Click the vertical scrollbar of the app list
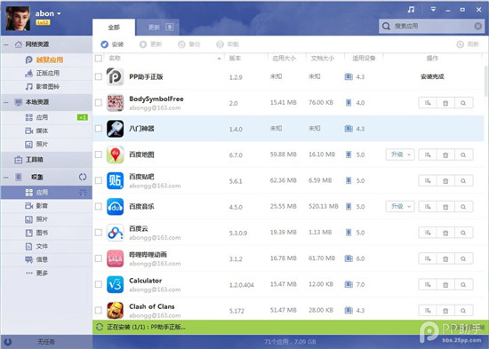Viewport: 489px width, 349px height. coord(485,81)
